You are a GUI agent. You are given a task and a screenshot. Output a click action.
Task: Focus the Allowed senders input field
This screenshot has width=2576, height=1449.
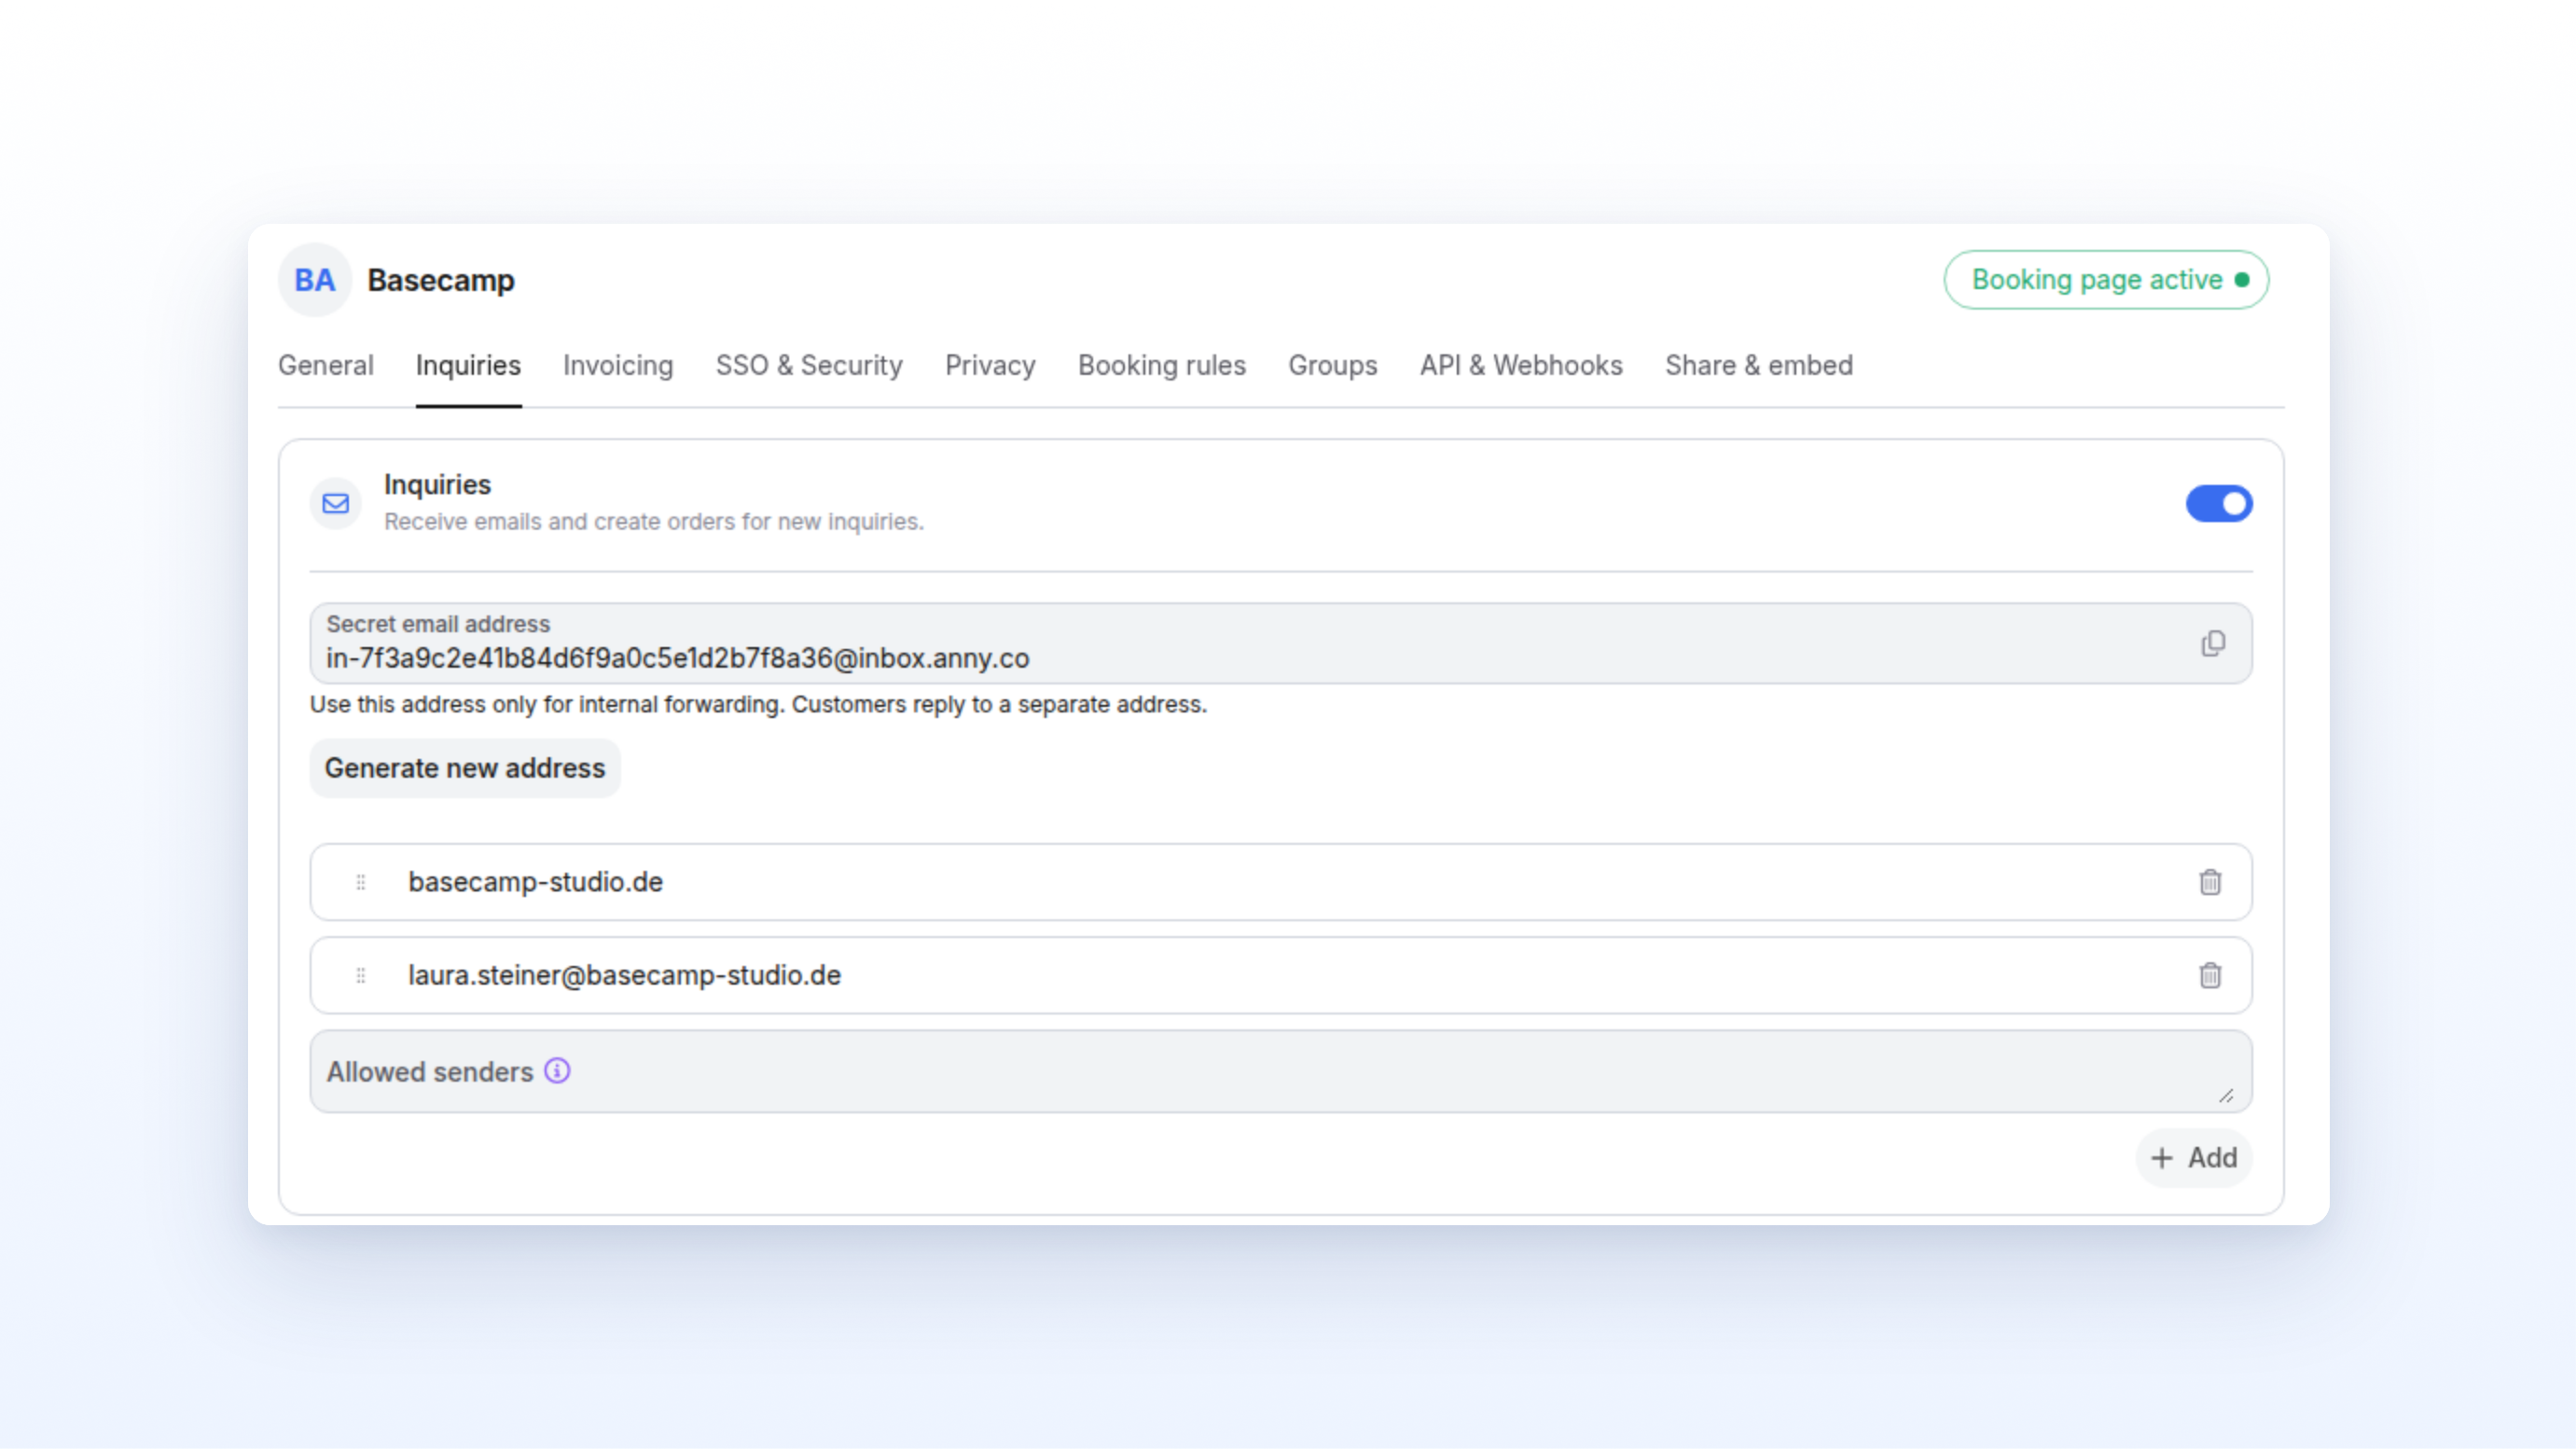point(1281,1071)
